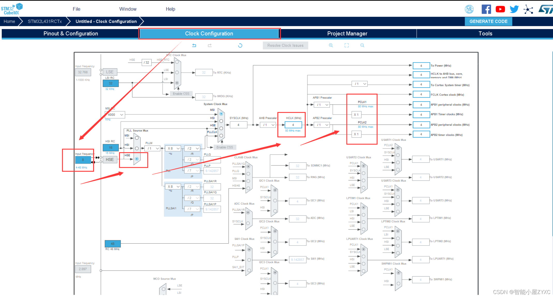This screenshot has height=297, width=553.
Task: Open the File menu
Action: (x=76, y=9)
